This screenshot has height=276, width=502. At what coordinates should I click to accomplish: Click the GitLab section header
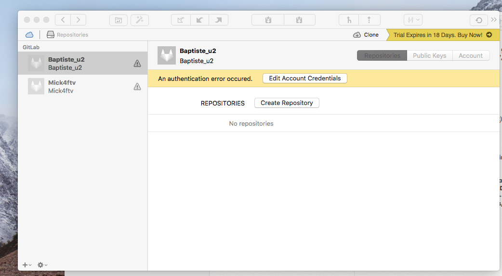(31, 47)
